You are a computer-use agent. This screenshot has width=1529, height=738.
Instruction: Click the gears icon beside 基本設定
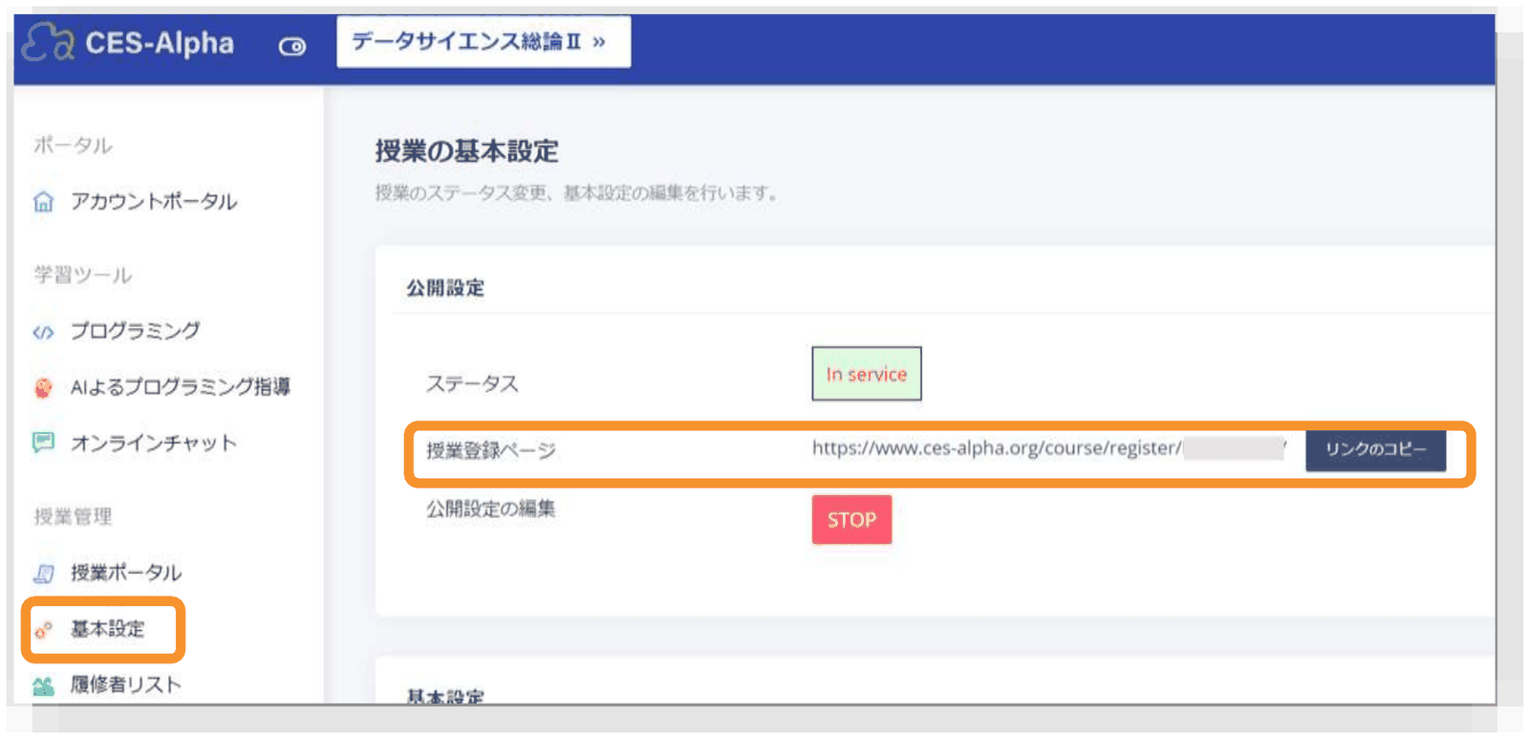click(x=43, y=630)
